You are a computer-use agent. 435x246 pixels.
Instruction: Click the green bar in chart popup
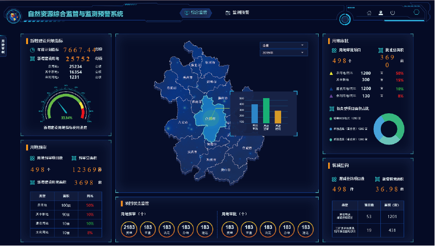tap(266, 110)
